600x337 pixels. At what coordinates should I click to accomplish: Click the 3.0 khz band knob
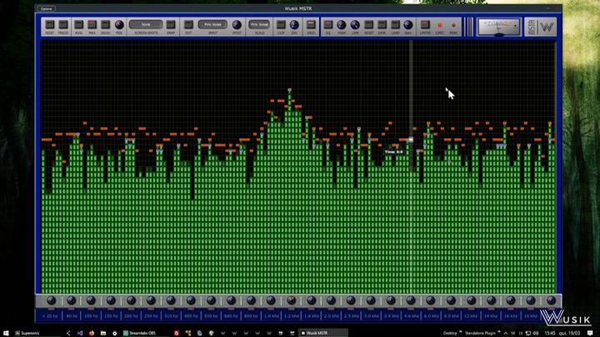click(x=371, y=300)
